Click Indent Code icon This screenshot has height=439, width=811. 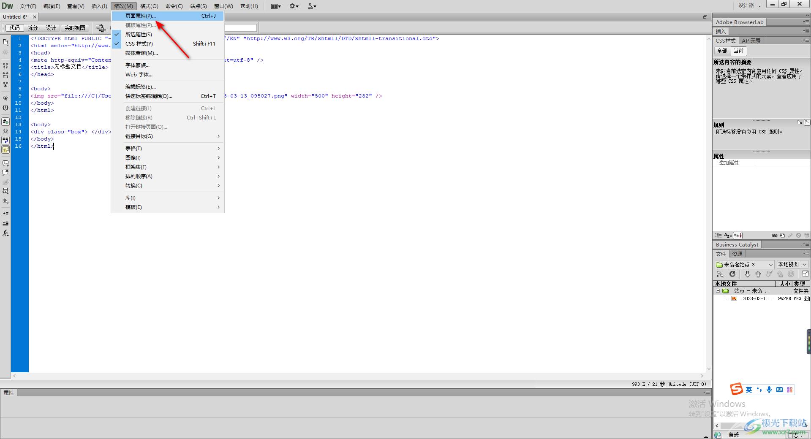pos(5,214)
